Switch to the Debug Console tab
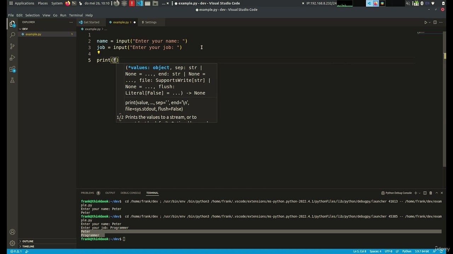The height and width of the screenshot is (254, 453). (x=131, y=193)
